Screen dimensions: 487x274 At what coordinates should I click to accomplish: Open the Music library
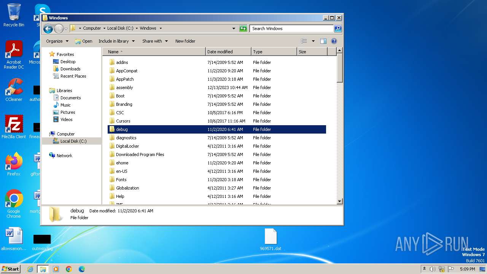click(65, 105)
